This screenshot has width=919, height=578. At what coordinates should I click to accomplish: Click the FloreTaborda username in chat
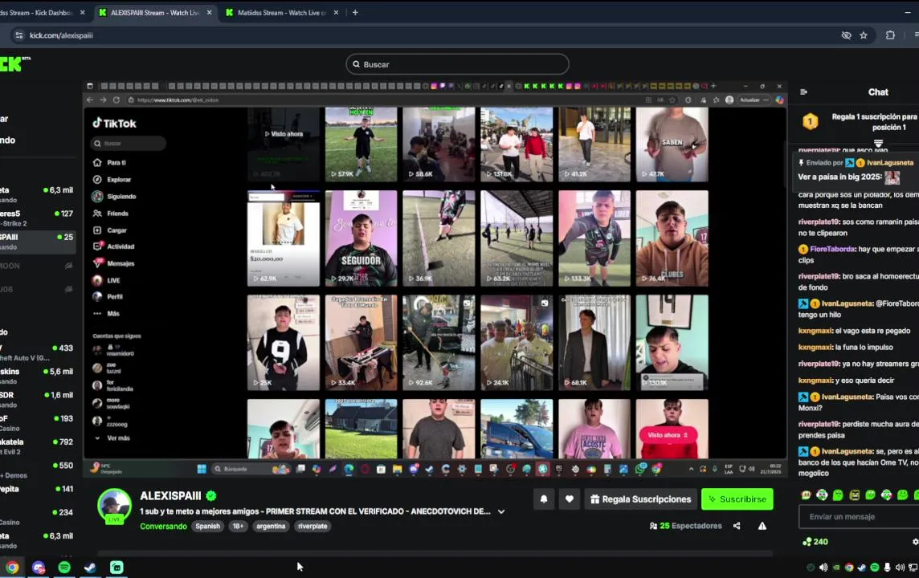[x=832, y=249]
